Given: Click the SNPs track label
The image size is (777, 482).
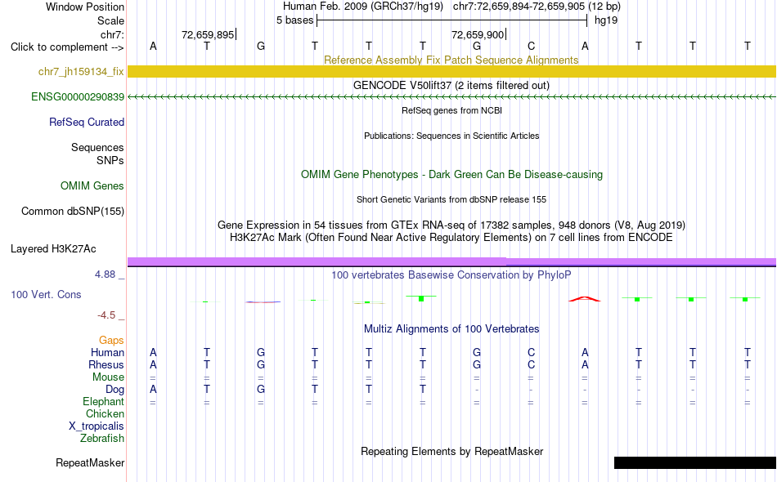Looking at the screenshot, I should tap(110, 160).
